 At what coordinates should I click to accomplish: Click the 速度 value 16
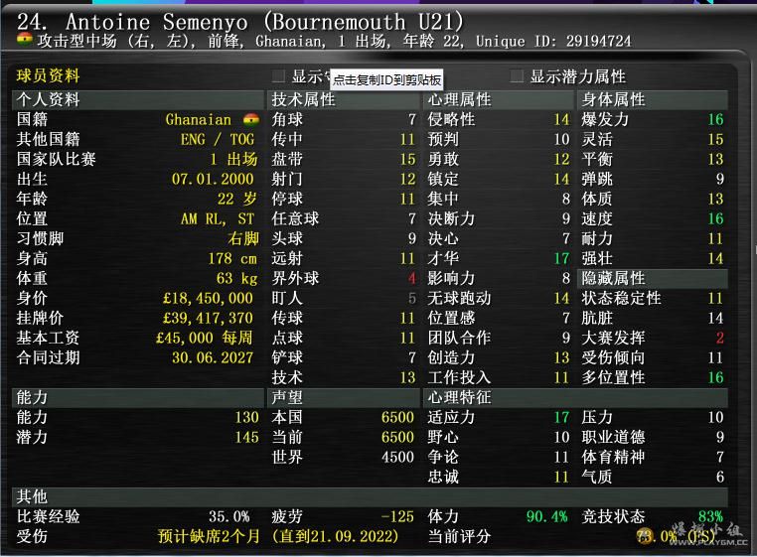(x=715, y=218)
